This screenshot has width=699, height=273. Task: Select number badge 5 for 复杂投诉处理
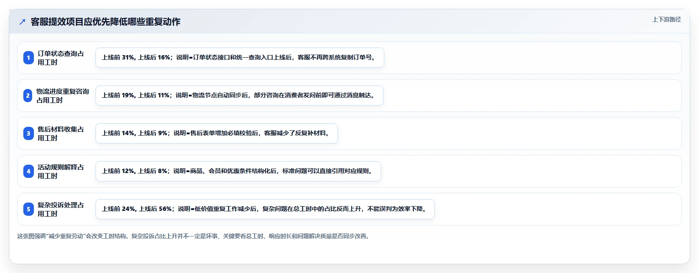(x=29, y=209)
